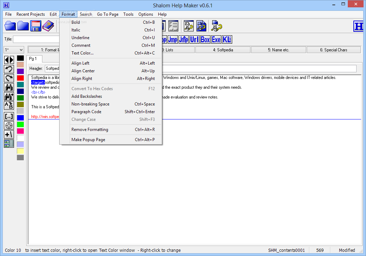The width and height of the screenshot is (366, 256).
Task: Open the Go To Page menu
Action: 108,14
